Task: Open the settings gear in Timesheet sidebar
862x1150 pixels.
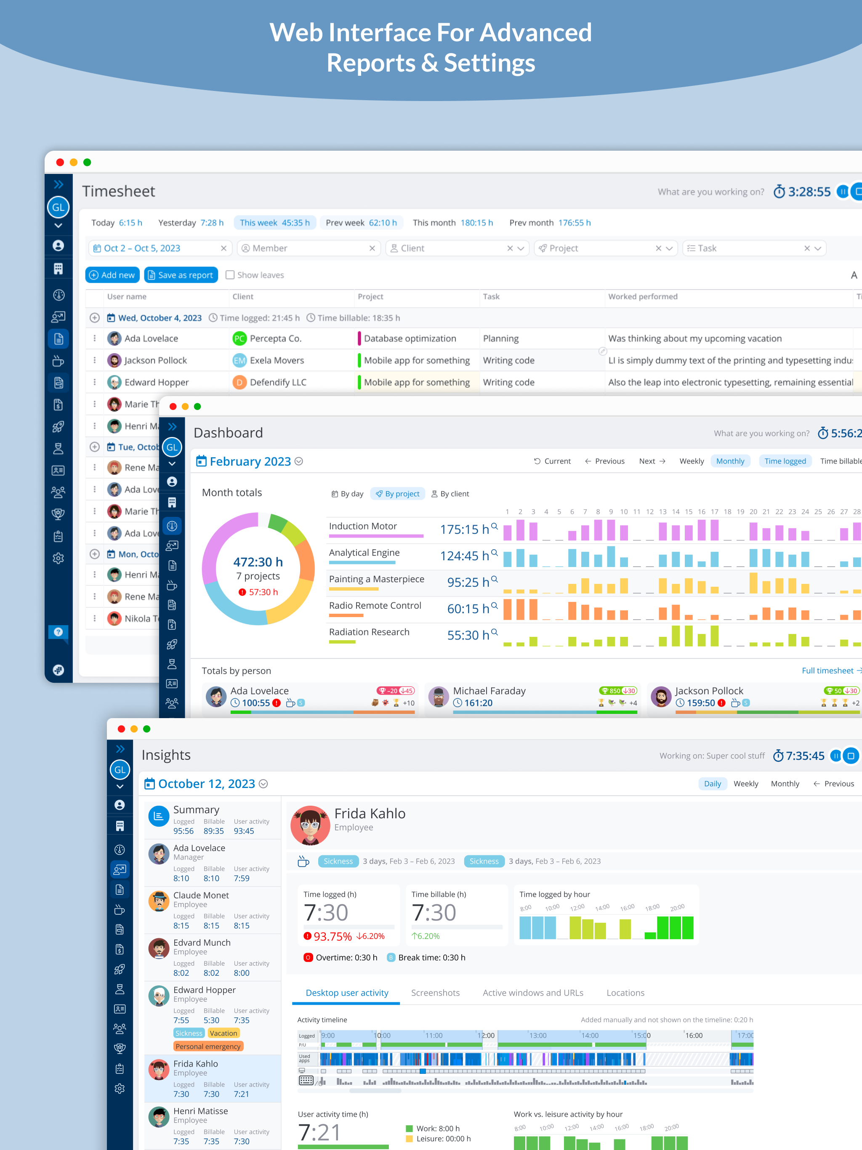Action: [58, 558]
